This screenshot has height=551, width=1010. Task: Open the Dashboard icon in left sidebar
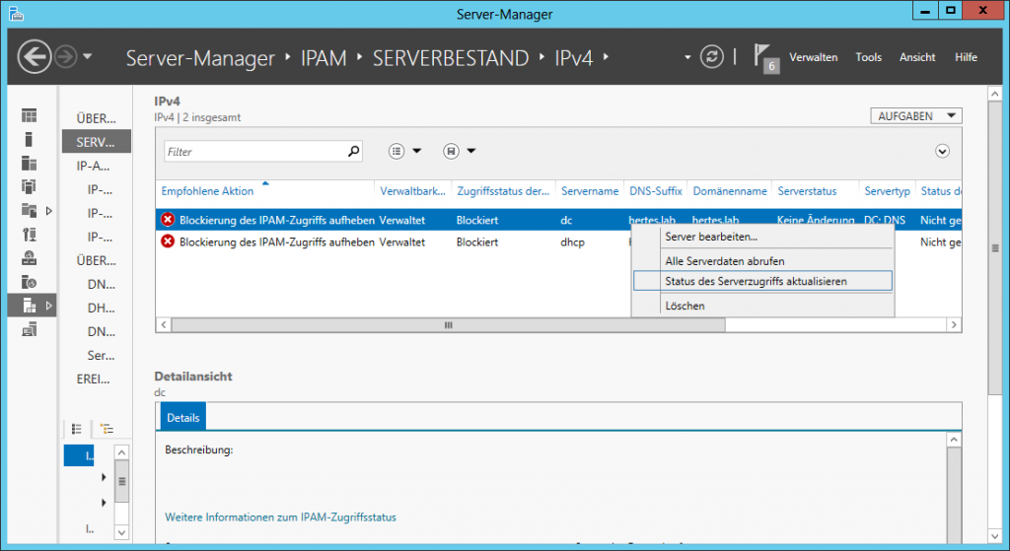[30, 115]
